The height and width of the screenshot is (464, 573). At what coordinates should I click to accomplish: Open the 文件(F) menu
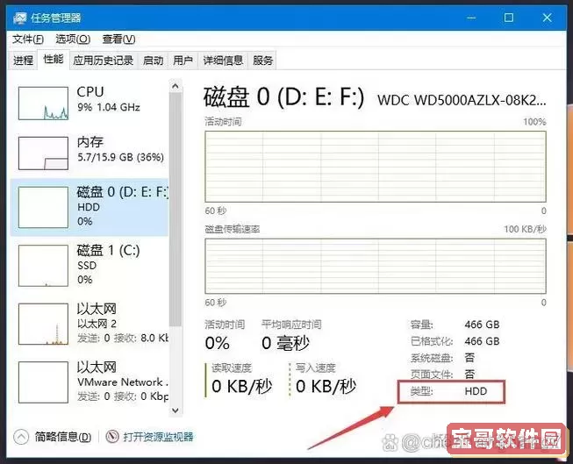[x=28, y=39]
